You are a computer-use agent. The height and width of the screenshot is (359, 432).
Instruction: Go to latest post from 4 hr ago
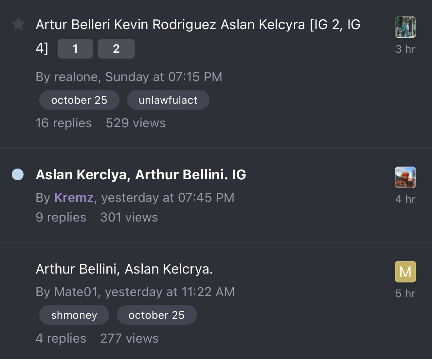point(405,199)
